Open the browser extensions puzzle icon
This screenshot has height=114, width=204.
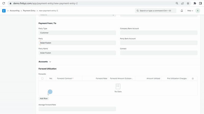(x=195, y=3)
